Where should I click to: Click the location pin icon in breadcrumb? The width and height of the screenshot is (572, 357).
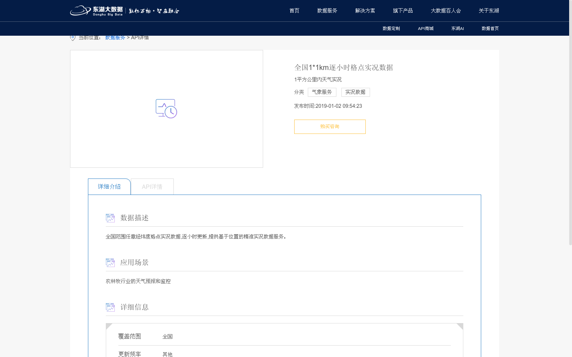tap(73, 38)
